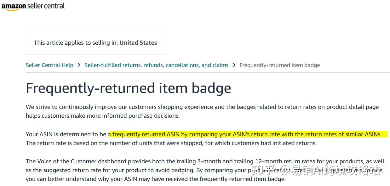The height and width of the screenshot is (186, 390).
Task: Click the United States region label
Action: tap(138, 42)
